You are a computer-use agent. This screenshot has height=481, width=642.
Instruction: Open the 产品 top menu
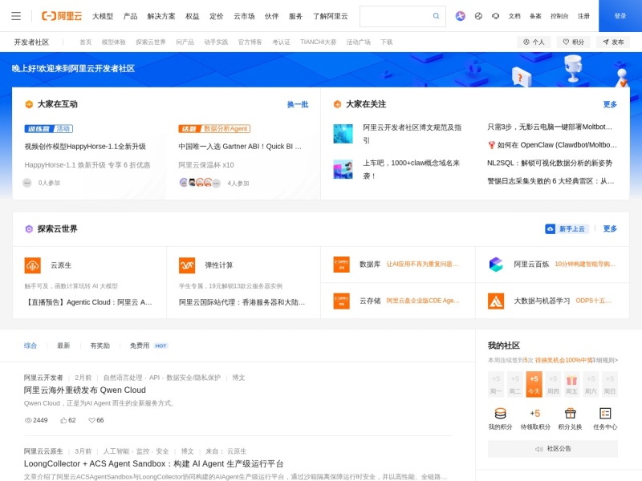point(130,16)
